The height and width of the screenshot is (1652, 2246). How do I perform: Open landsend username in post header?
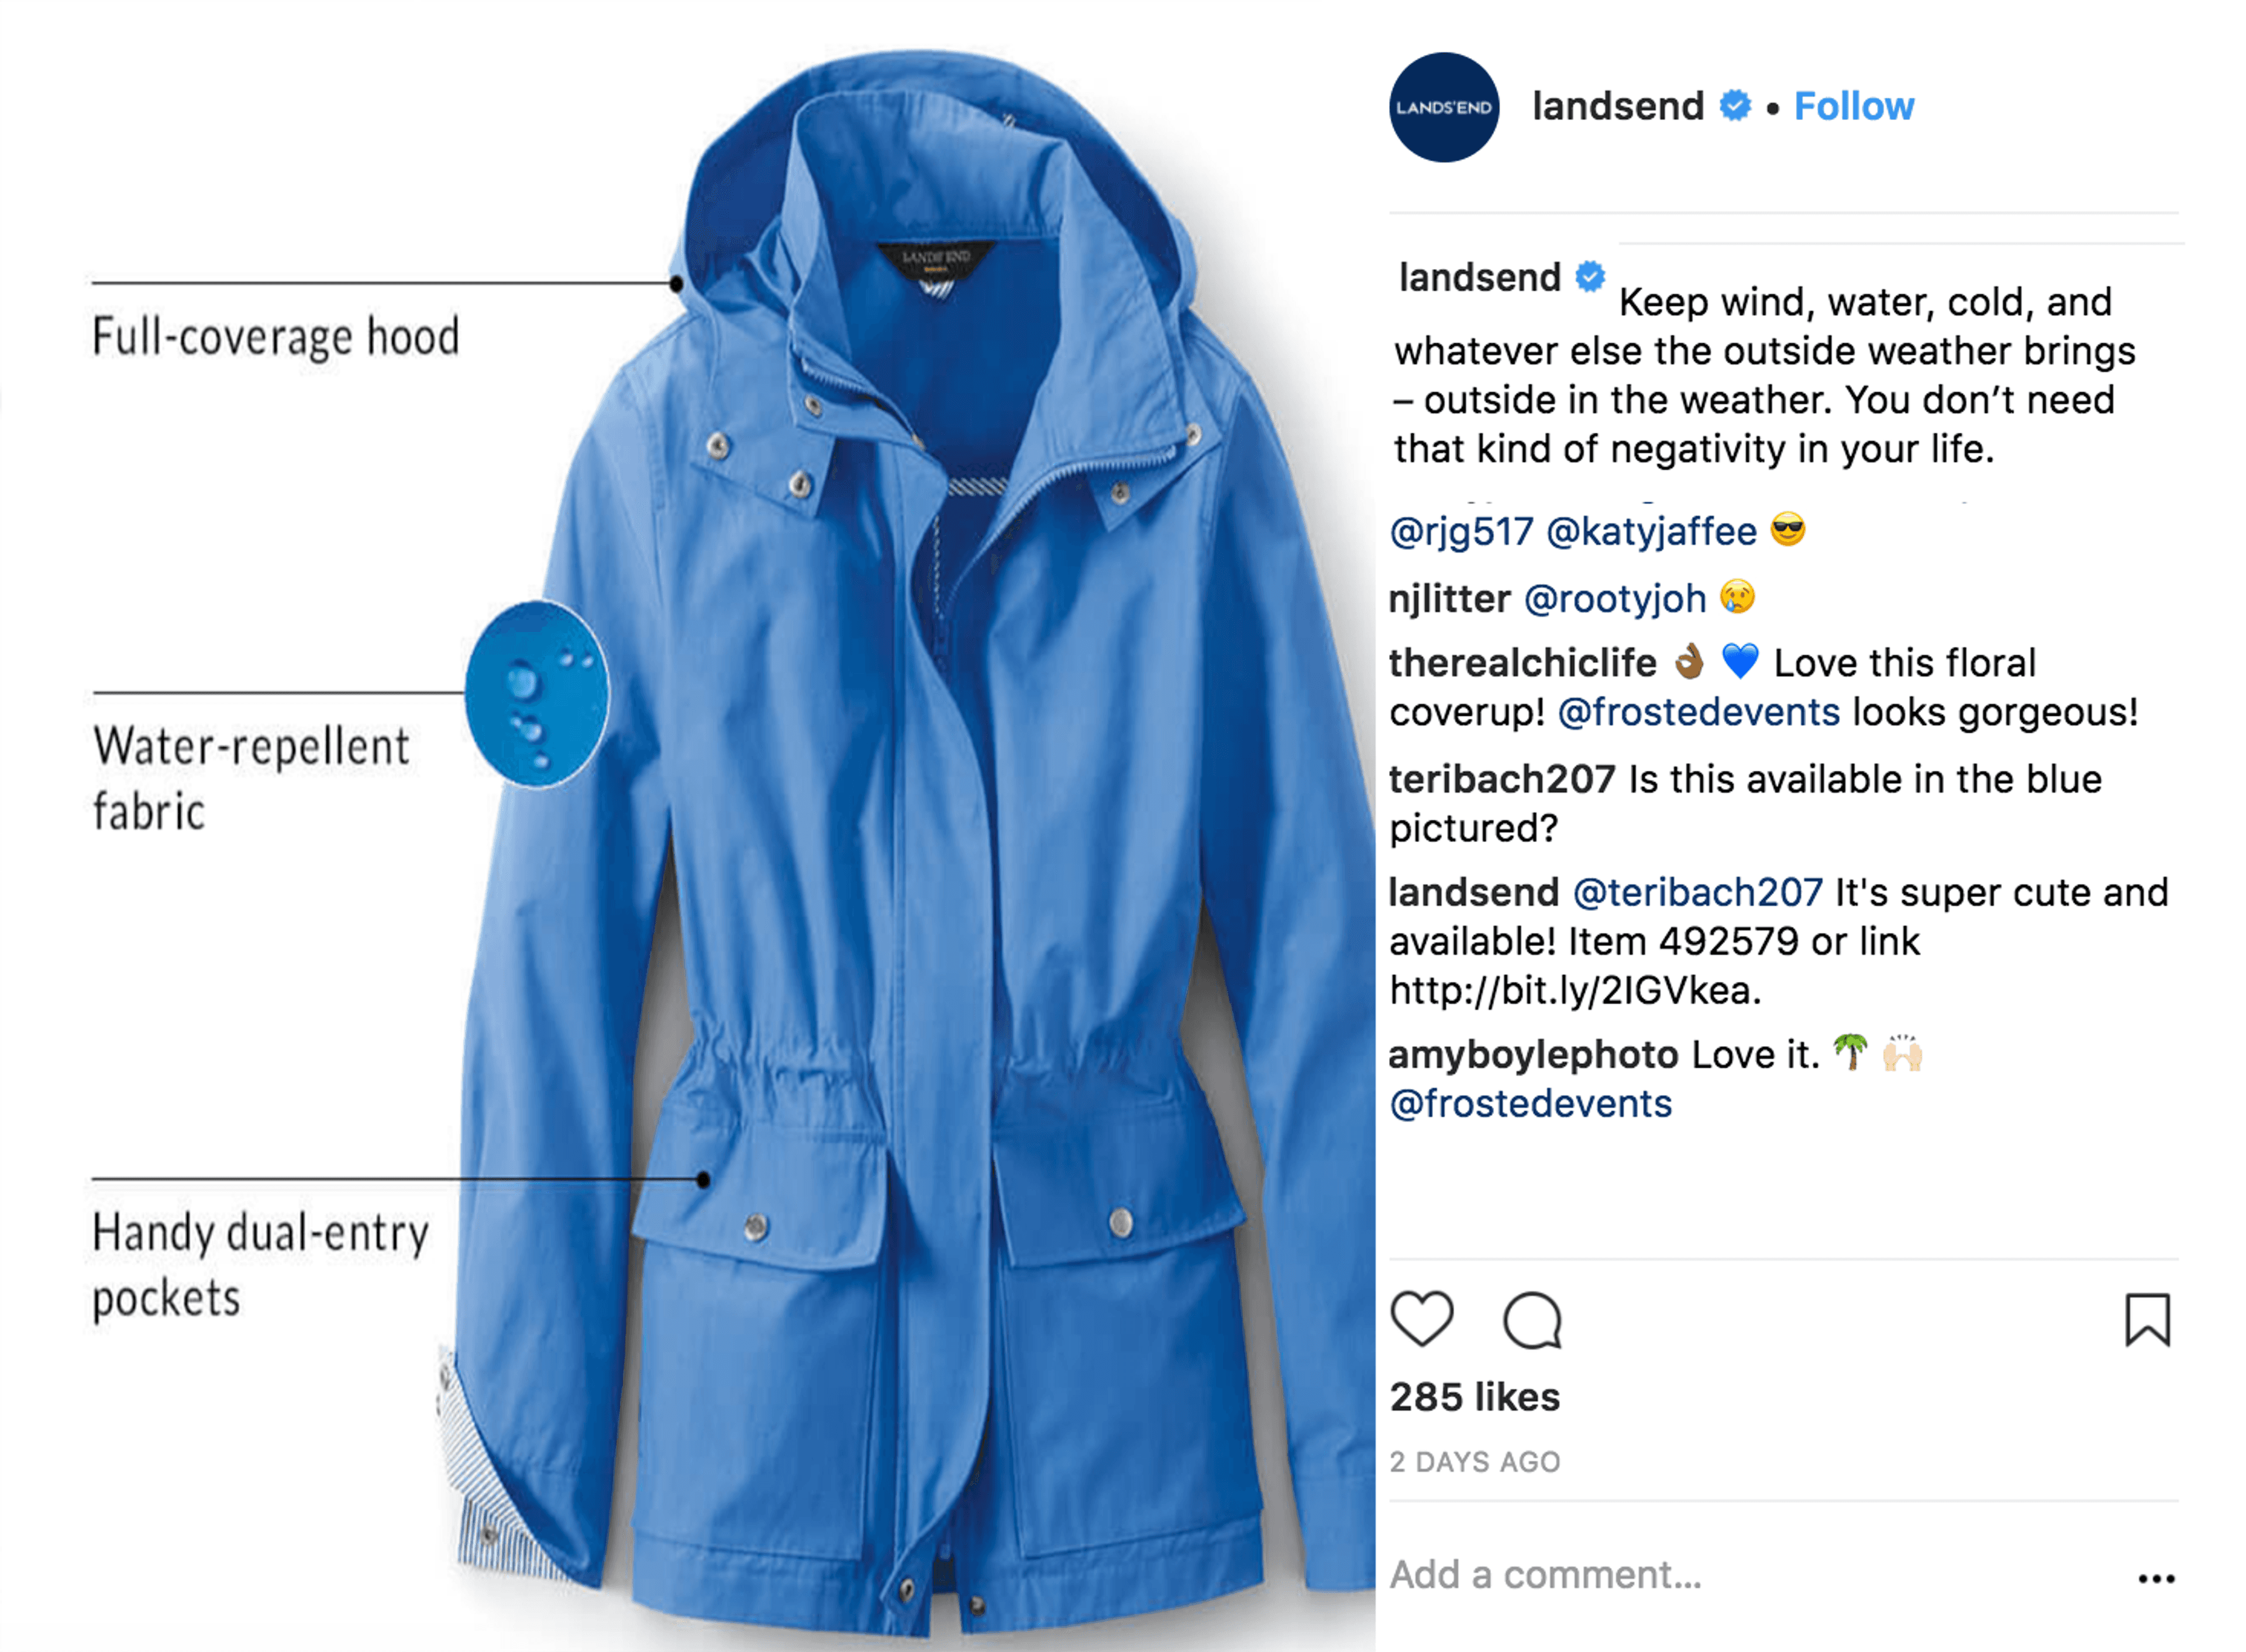tap(1617, 106)
